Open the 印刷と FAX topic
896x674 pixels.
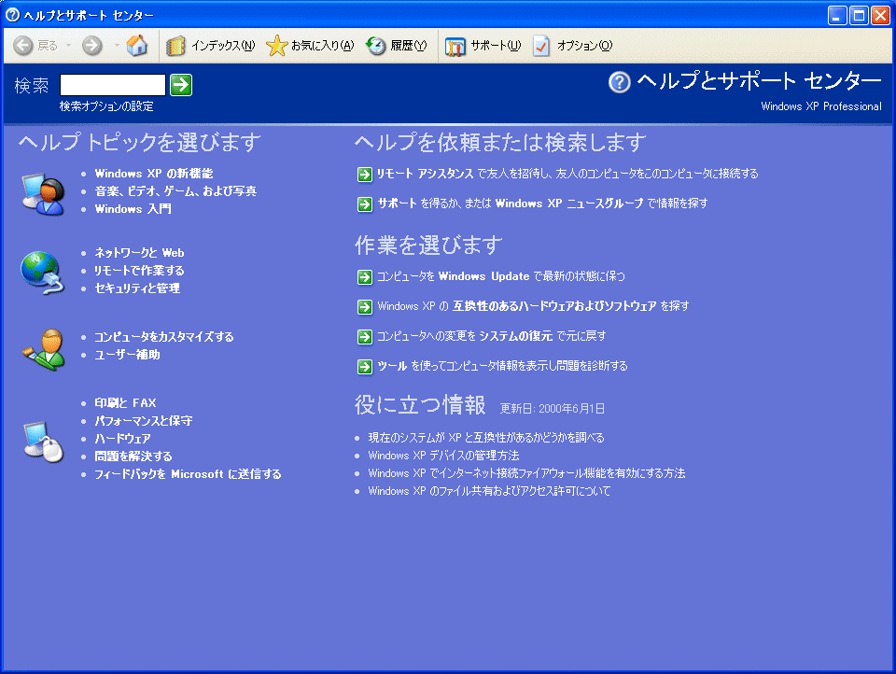tap(126, 403)
